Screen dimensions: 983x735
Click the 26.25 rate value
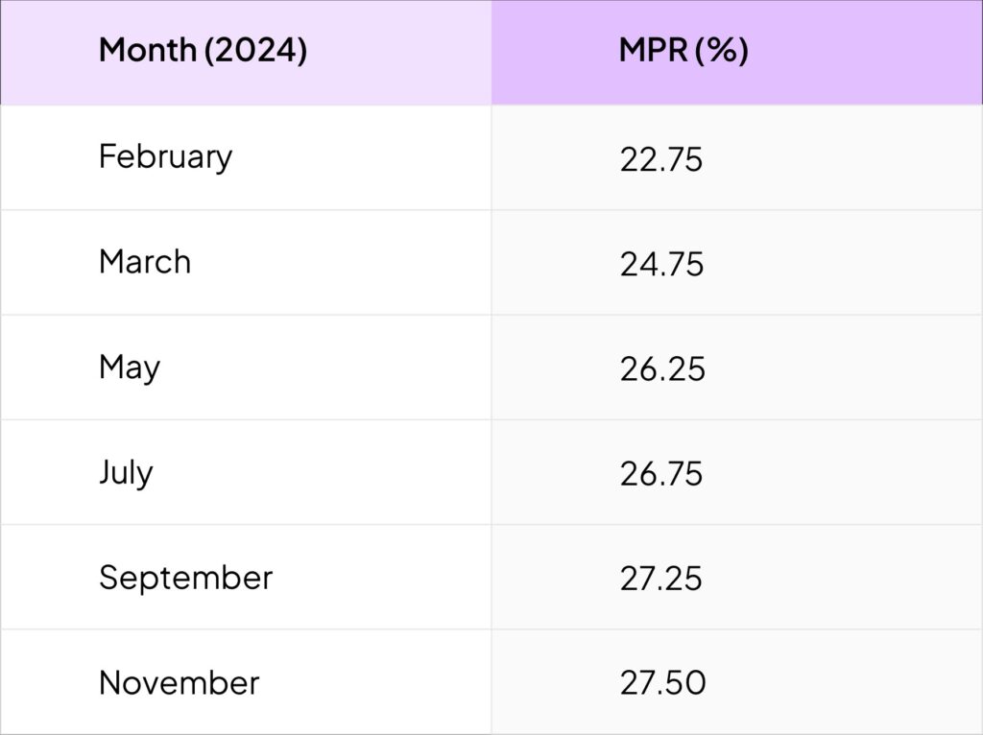click(662, 369)
